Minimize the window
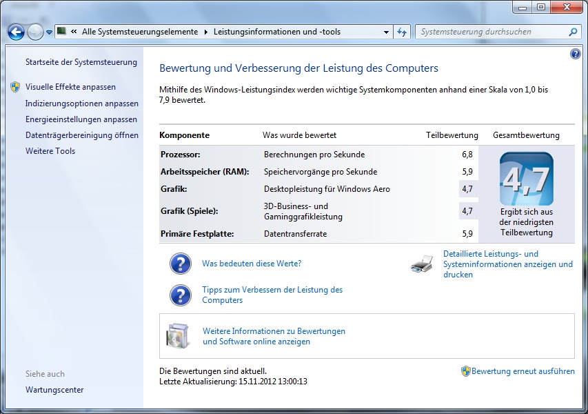 coord(523,7)
